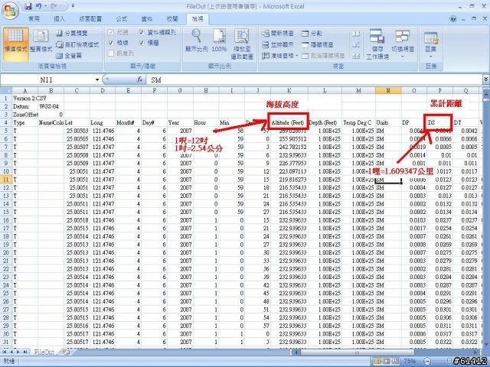
Task: Select column K header
Action: [289, 90]
